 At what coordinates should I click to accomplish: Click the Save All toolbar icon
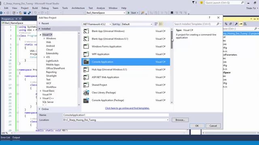pos(30,12)
